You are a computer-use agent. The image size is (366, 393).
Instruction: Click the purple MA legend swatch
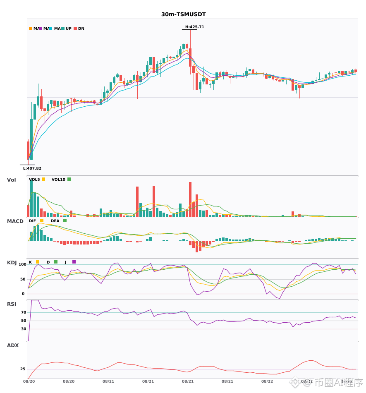coord(41,29)
